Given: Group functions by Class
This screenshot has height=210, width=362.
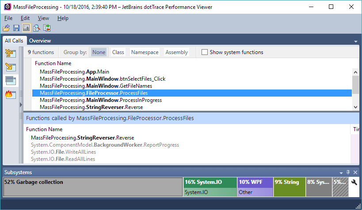Looking at the screenshot, I should pyautogui.click(x=118, y=52).
